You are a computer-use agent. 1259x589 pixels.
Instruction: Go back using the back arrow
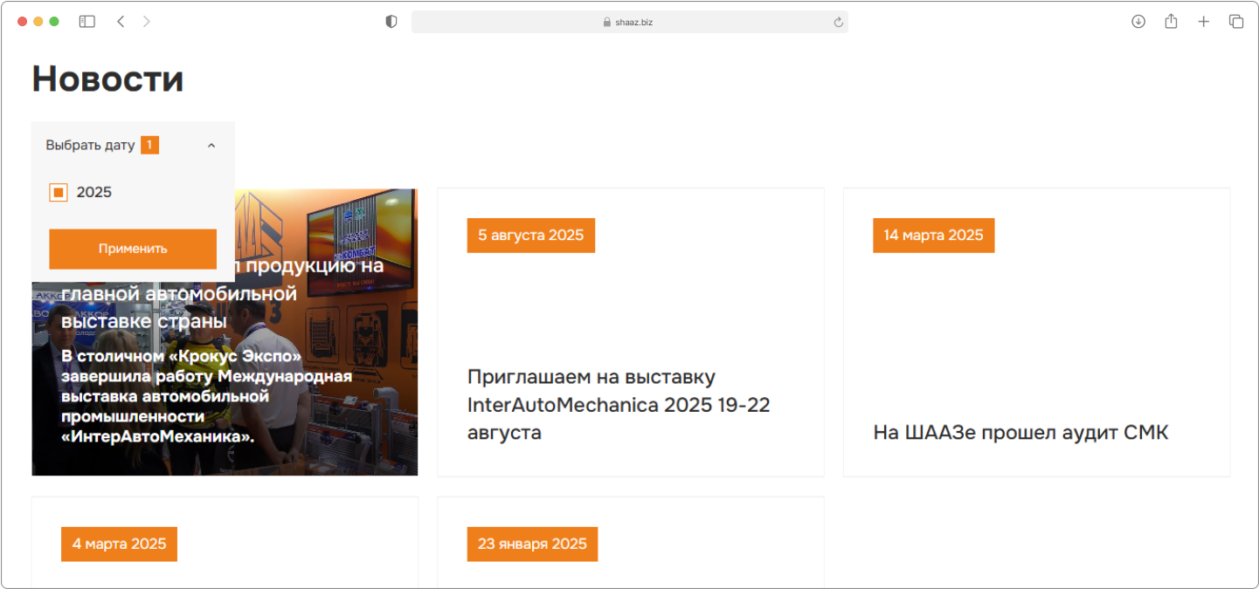click(x=121, y=22)
